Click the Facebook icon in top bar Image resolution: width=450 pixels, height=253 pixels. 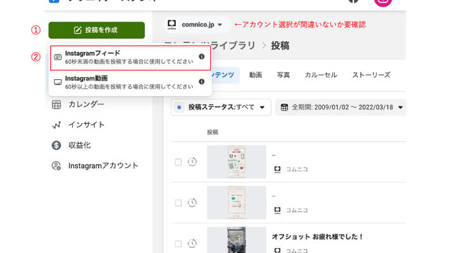pyautogui.click(x=354, y=1)
